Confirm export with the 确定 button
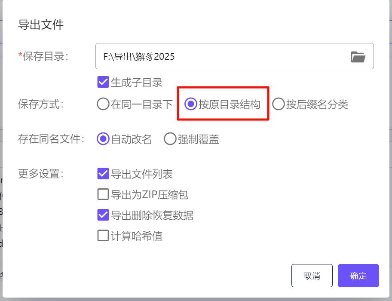This screenshot has width=392, height=301. (x=358, y=276)
